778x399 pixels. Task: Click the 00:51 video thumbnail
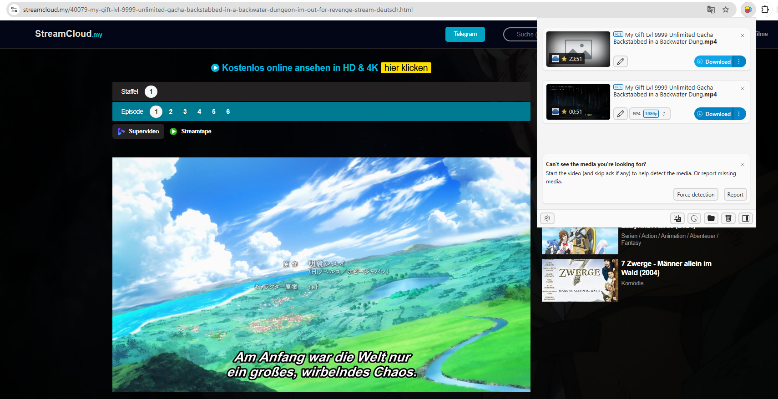tap(578, 101)
